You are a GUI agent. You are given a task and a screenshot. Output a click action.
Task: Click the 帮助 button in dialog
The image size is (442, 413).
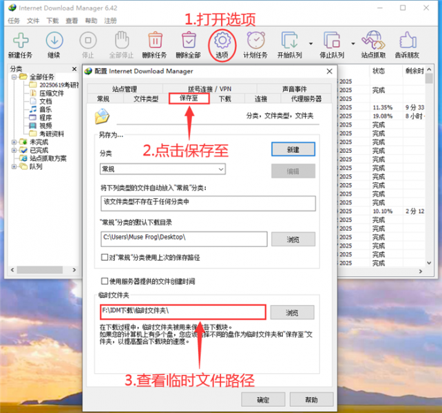click(311, 399)
